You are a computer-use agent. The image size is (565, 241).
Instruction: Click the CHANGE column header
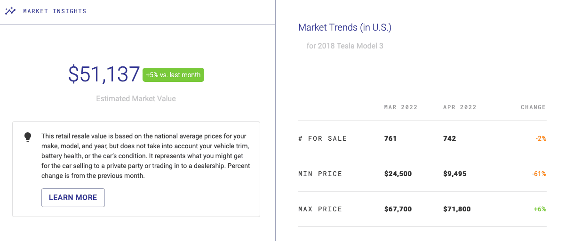pos(533,107)
